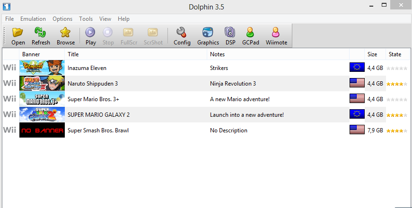Click the Super Mario Galaxy 2 banner

(42, 114)
